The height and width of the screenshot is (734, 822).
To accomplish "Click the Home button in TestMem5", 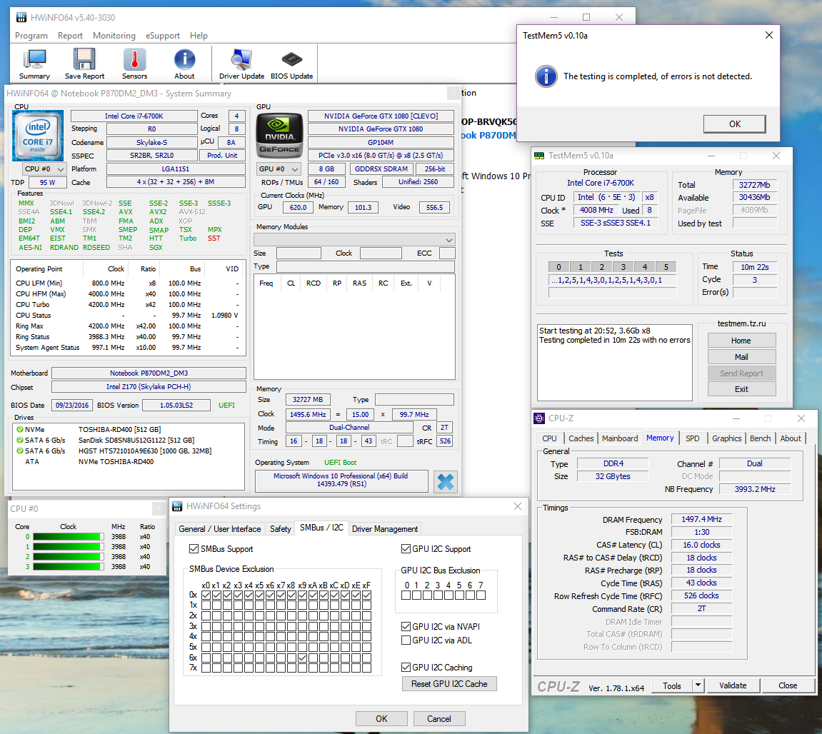I will [741, 341].
